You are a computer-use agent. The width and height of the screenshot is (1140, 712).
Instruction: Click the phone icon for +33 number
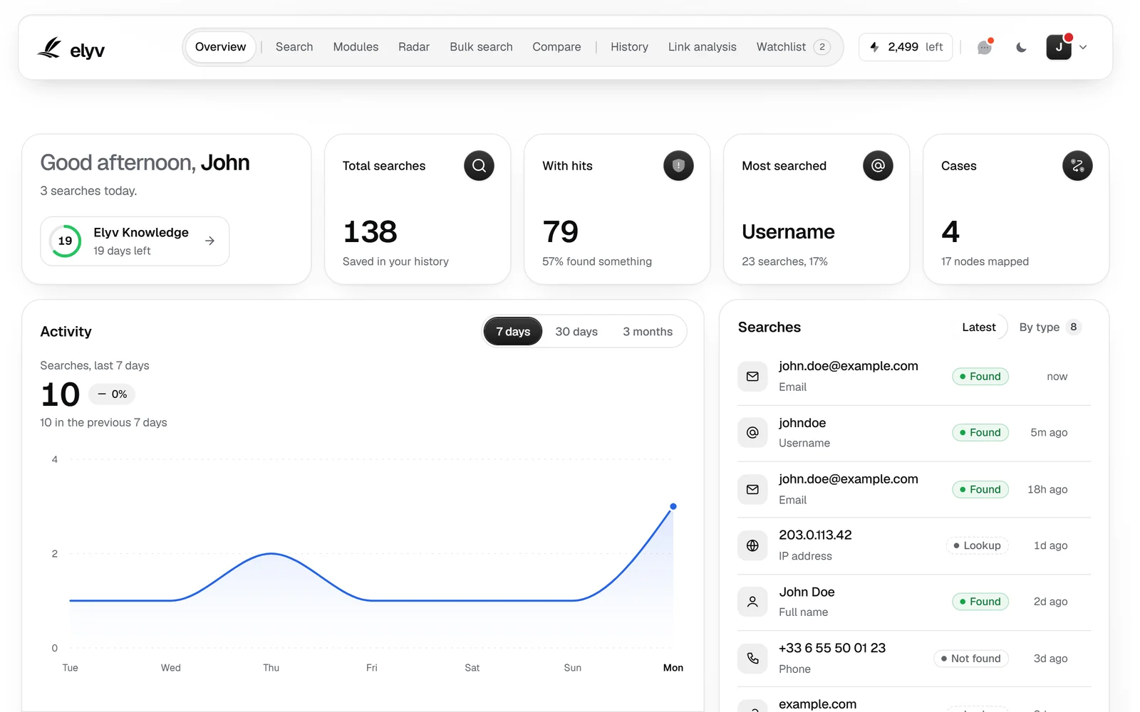[x=752, y=658]
